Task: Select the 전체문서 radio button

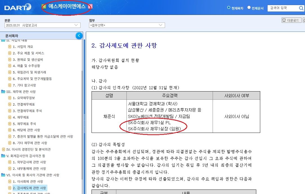Action: (x=249, y=8)
